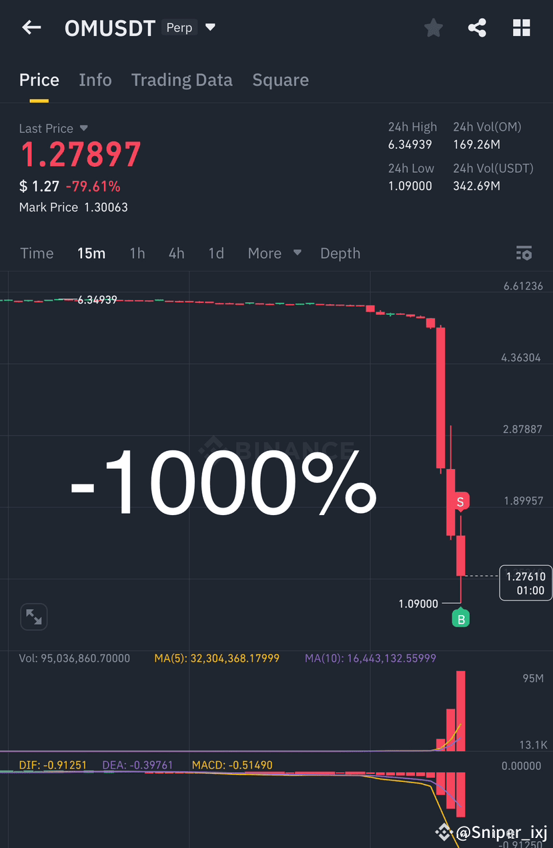This screenshot has width=553, height=848.
Task: Open the chart indicator settings gear icon
Action: [524, 254]
